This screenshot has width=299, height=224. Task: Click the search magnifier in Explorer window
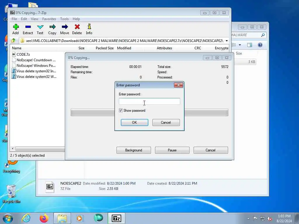263,35
